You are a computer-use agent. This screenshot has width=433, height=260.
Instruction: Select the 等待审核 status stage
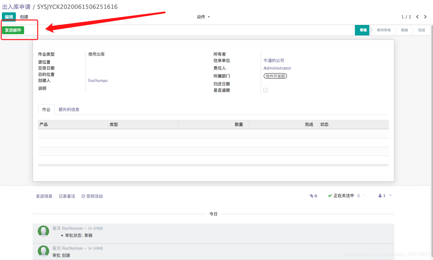pyautogui.click(x=384, y=30)
